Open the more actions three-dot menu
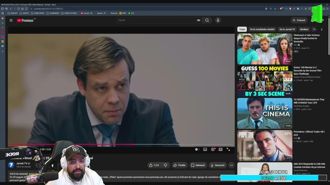This screenshot has height=185, width=330. pyautogui.click(x=232, y=165)
